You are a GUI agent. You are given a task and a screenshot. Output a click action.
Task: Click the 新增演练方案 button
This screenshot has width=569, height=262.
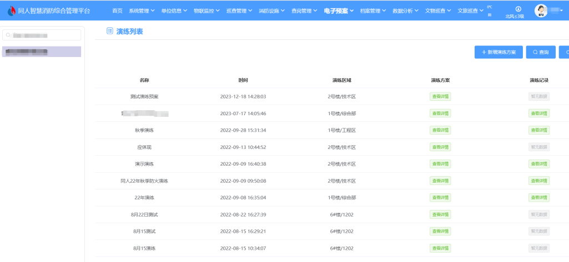coord(498,52)
